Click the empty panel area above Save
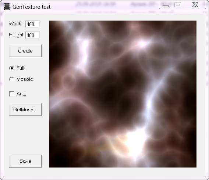 pos(25,135)
